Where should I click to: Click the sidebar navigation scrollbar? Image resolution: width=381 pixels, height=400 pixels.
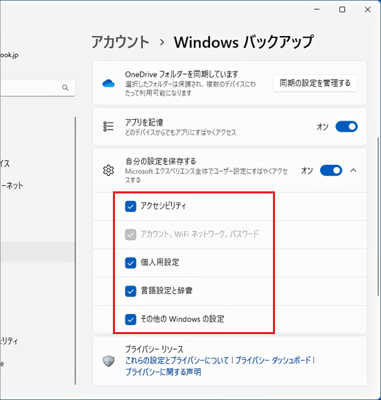[76, 250]
